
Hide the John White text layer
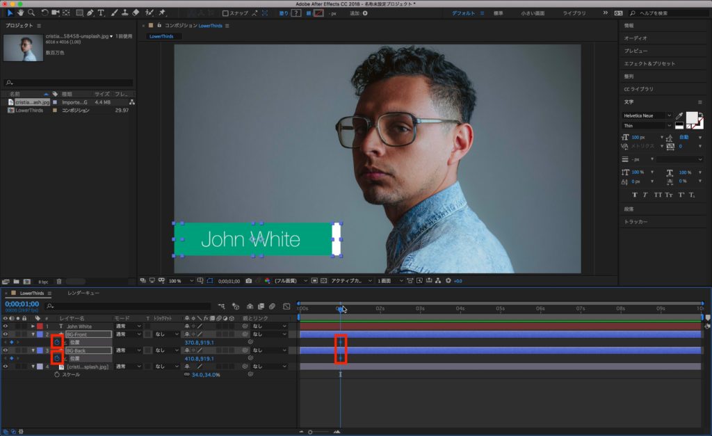[x=6, y=326]
